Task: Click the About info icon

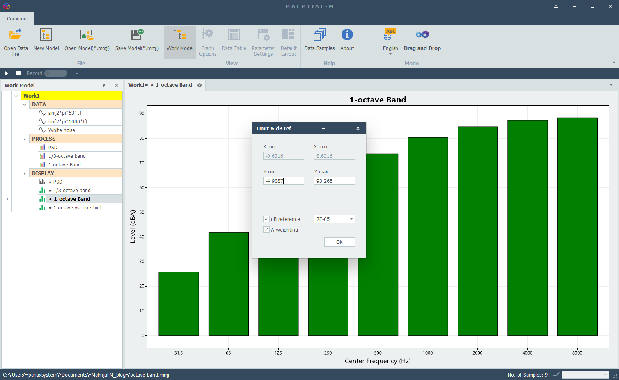Action: pyautogui.click(x=347, y=35)
